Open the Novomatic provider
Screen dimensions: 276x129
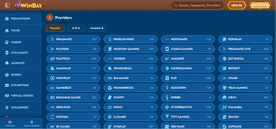188,39
